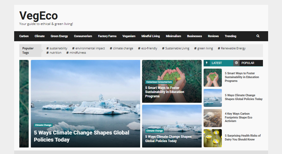The width and height of the screenshot is (282, 154).
Task: Click the 'Your guide to ethical & green living!' tagline
Action: click(46, 24)
